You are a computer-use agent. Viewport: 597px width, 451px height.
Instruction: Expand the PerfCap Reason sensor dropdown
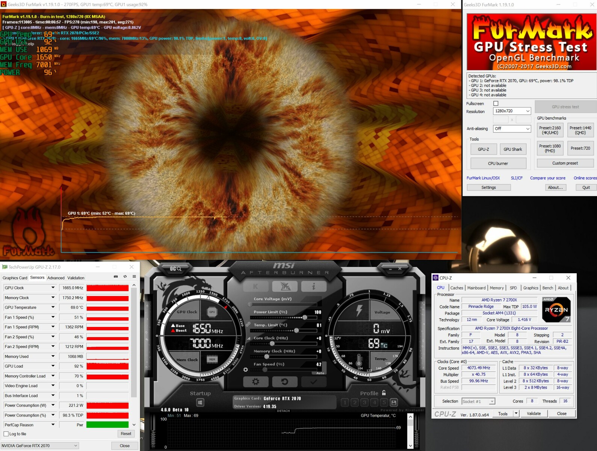[x=53, y=425]
